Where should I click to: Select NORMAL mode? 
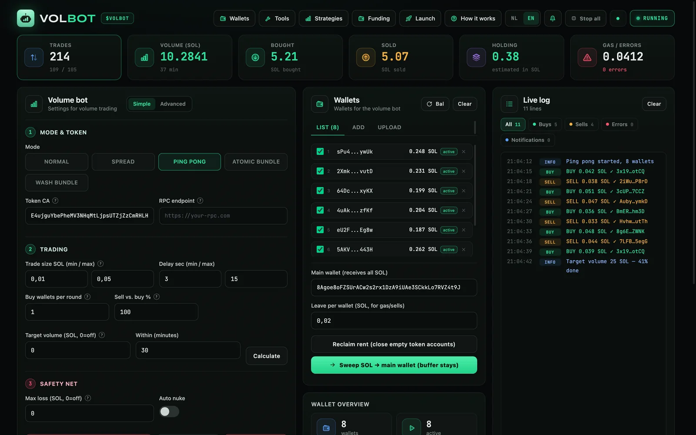[57, 162]
